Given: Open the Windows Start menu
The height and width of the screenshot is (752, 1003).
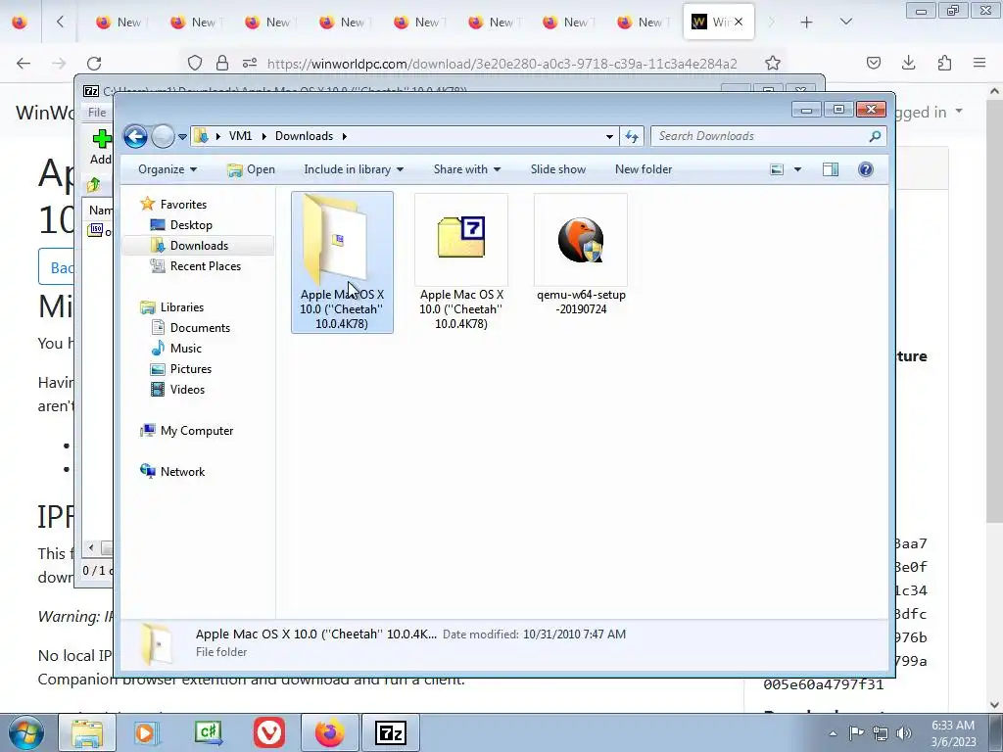Looking at the screenshot, I should [25, 732].
